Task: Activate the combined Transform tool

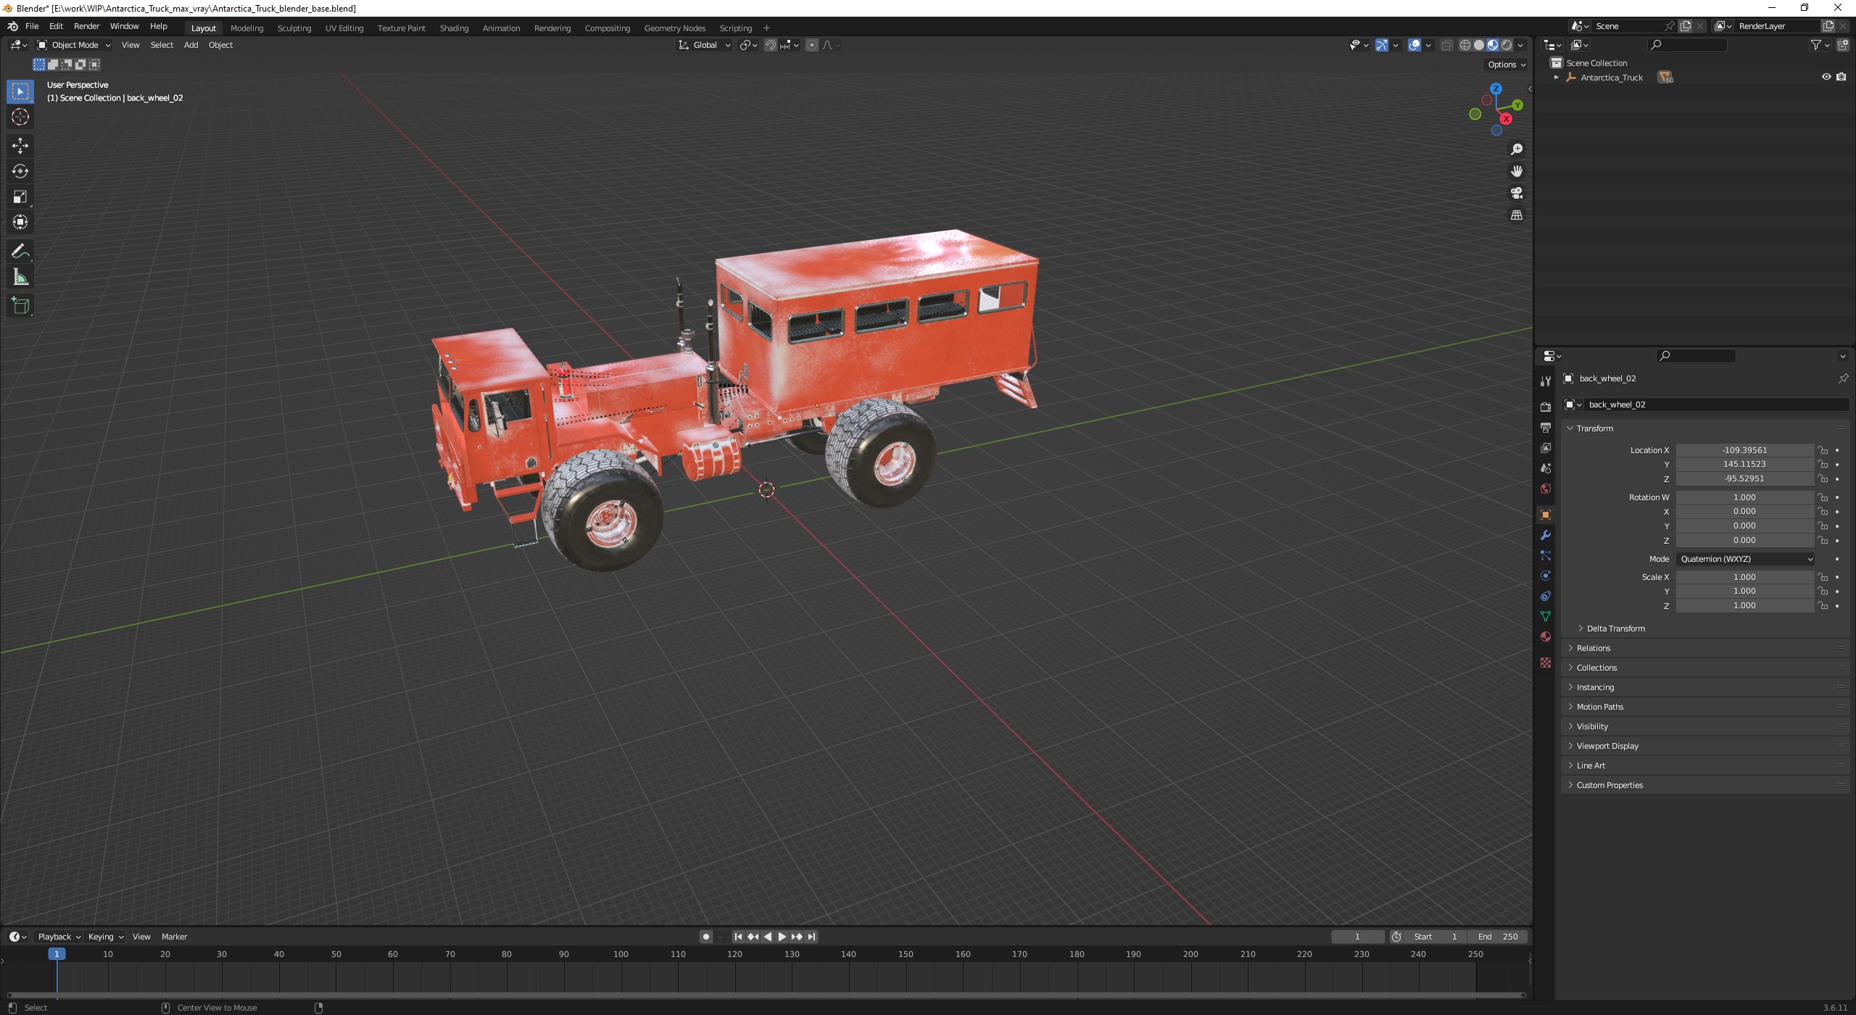Action: click(x=20, y=222)
